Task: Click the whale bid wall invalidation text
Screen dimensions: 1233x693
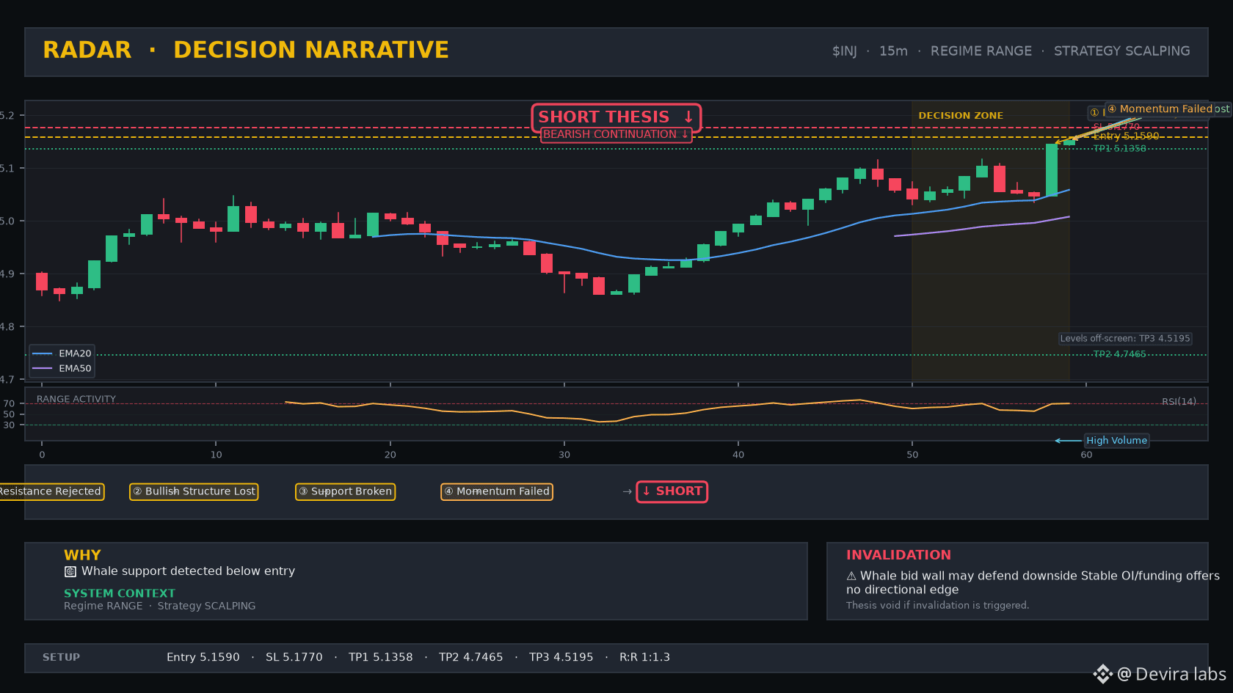Action: click(x=1033, y=583)
